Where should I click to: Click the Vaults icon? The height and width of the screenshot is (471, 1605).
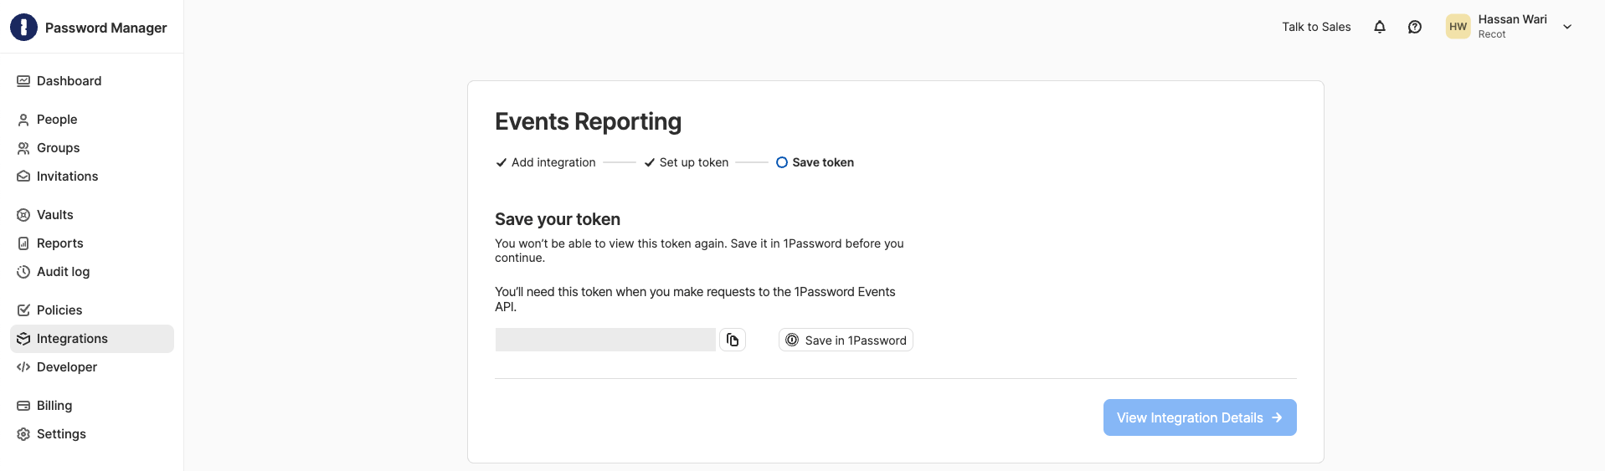23,215
